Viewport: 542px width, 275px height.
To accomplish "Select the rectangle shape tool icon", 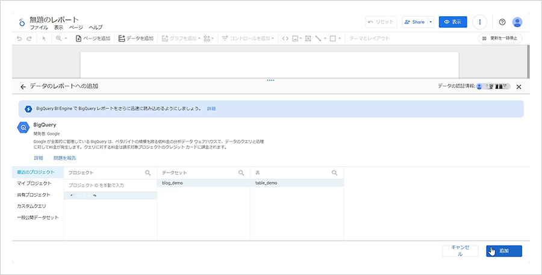I will (x=333, y=39).
